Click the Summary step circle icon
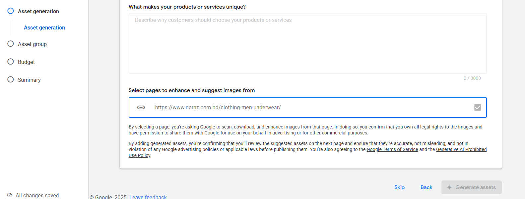This screenshot has width=525, height=199. [11, 79]
